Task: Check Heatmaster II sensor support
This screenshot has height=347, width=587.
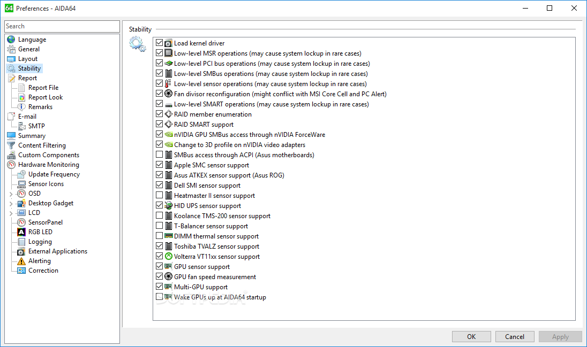Action: pyautogui.click(x=159, y=195)
